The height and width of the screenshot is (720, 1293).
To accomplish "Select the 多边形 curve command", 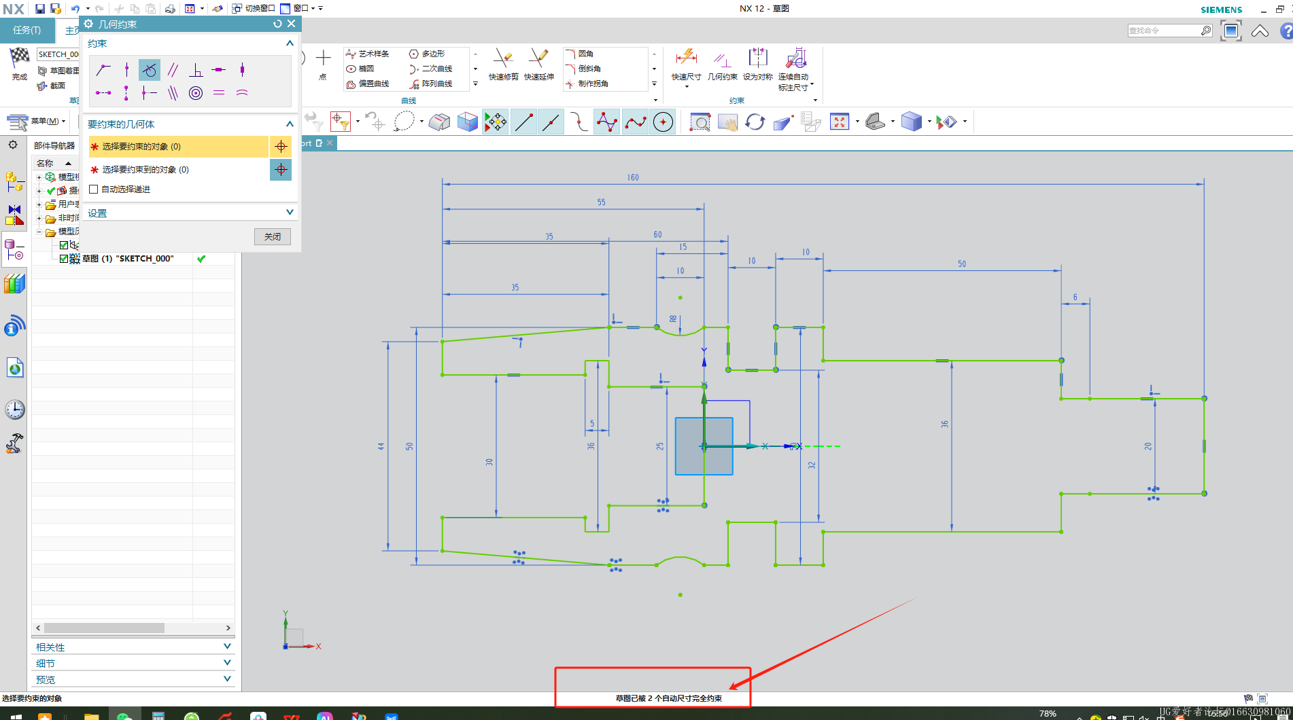I will (x=427, y=54).
